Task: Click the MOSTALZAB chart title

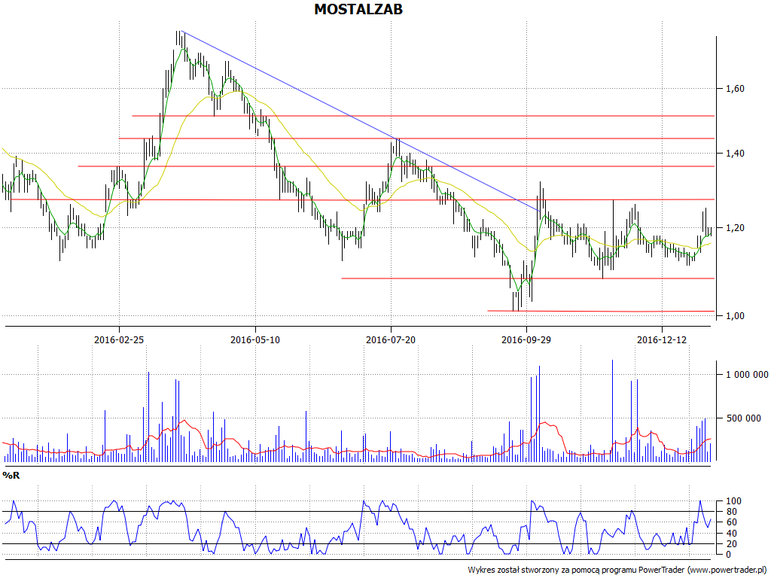Action: pos(358,9)
